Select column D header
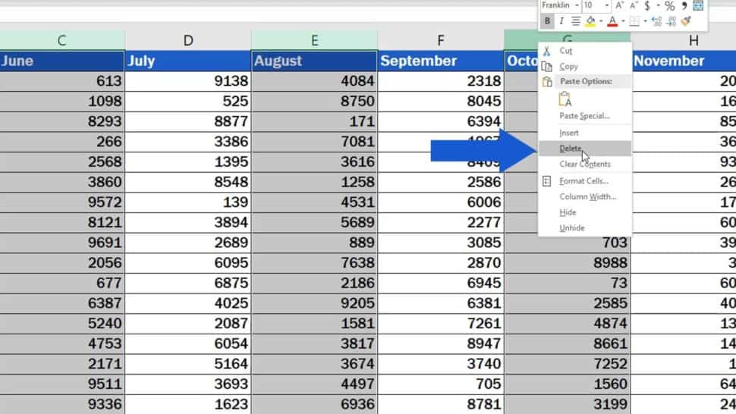The image size is (736, 414). click(x=188, y=40)
